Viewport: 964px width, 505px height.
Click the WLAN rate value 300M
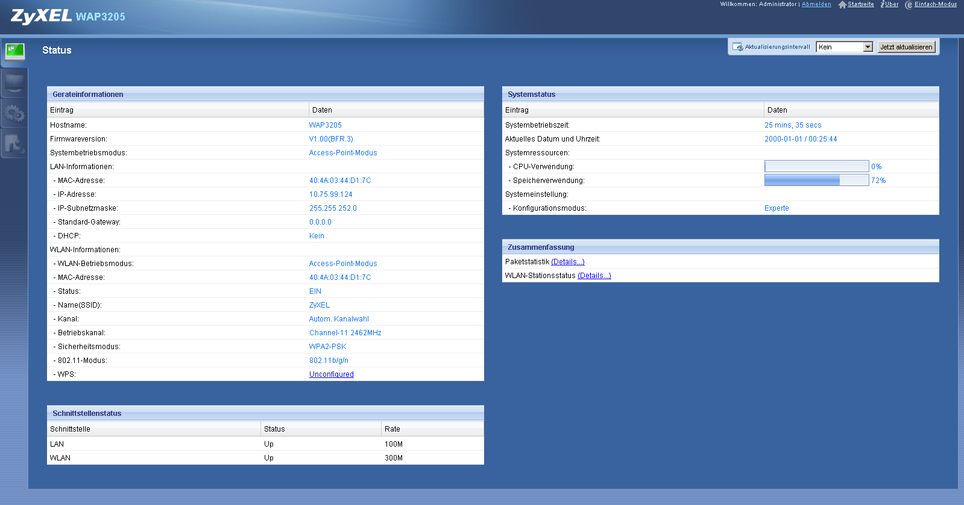click(394, 458)
